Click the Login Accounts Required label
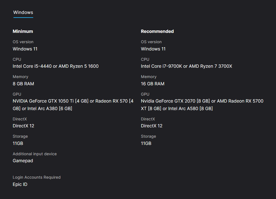Screen dimensions: 276x199 37,177
